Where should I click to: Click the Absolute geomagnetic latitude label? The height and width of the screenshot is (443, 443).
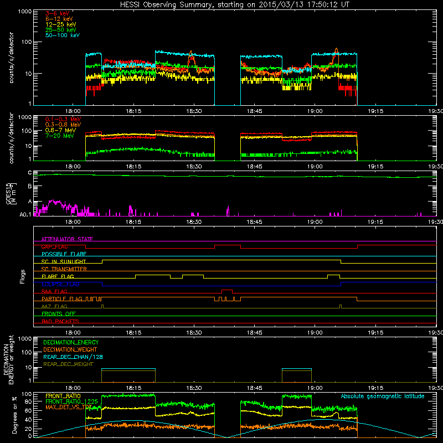click(383, 396)
